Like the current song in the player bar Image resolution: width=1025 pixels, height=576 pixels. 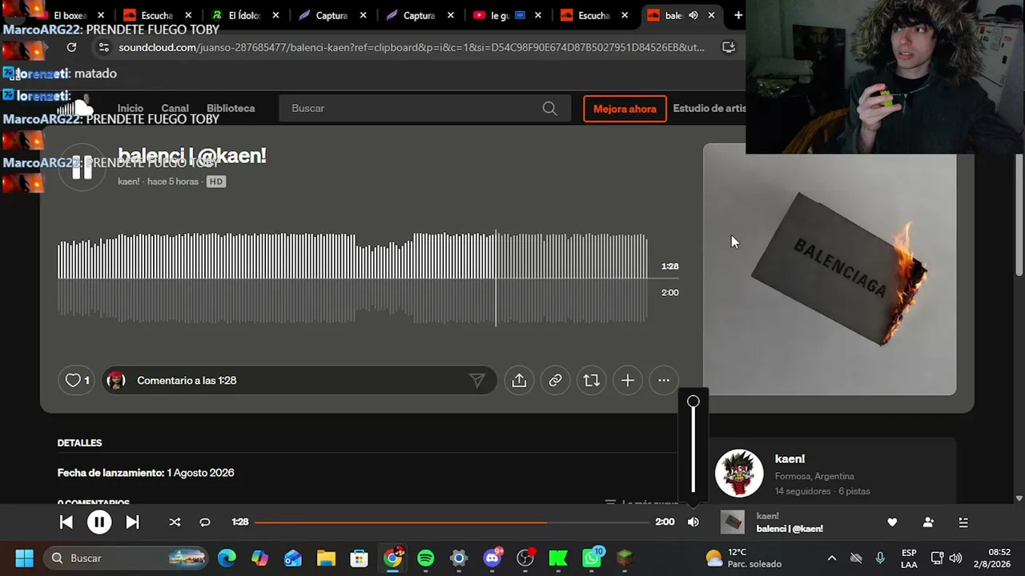tap(892, 522)
